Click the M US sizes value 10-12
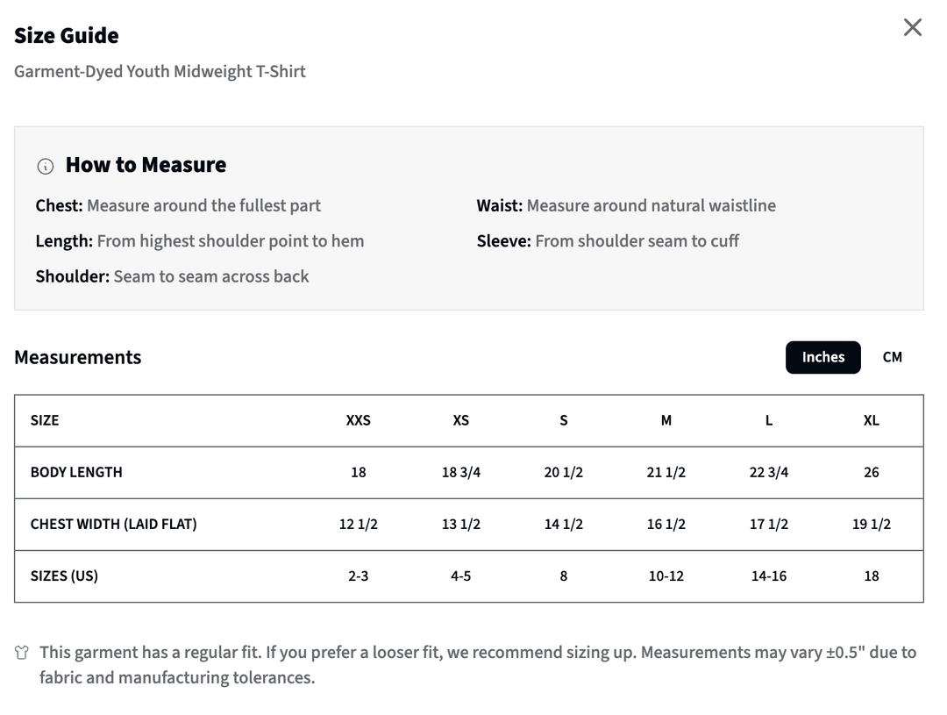Screen dimensions: 947x715 click(666, 576)
